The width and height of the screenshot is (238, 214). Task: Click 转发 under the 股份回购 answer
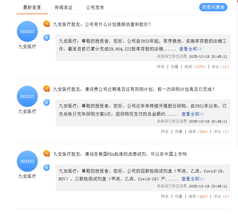[x=165, y=131]
